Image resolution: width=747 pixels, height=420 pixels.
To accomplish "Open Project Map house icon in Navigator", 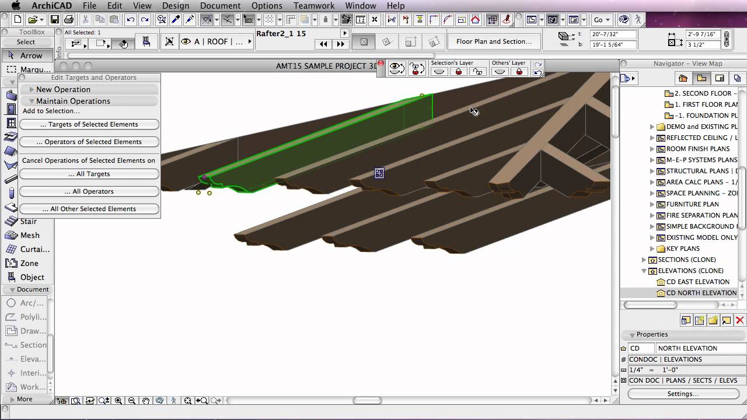I will coord(683,78).
